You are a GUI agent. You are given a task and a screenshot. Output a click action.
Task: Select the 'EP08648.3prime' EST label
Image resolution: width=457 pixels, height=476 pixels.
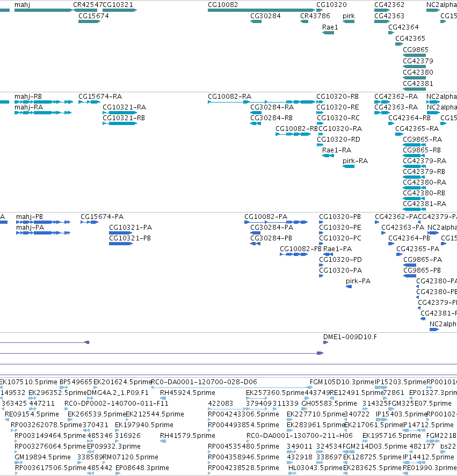tap(142, 467)
